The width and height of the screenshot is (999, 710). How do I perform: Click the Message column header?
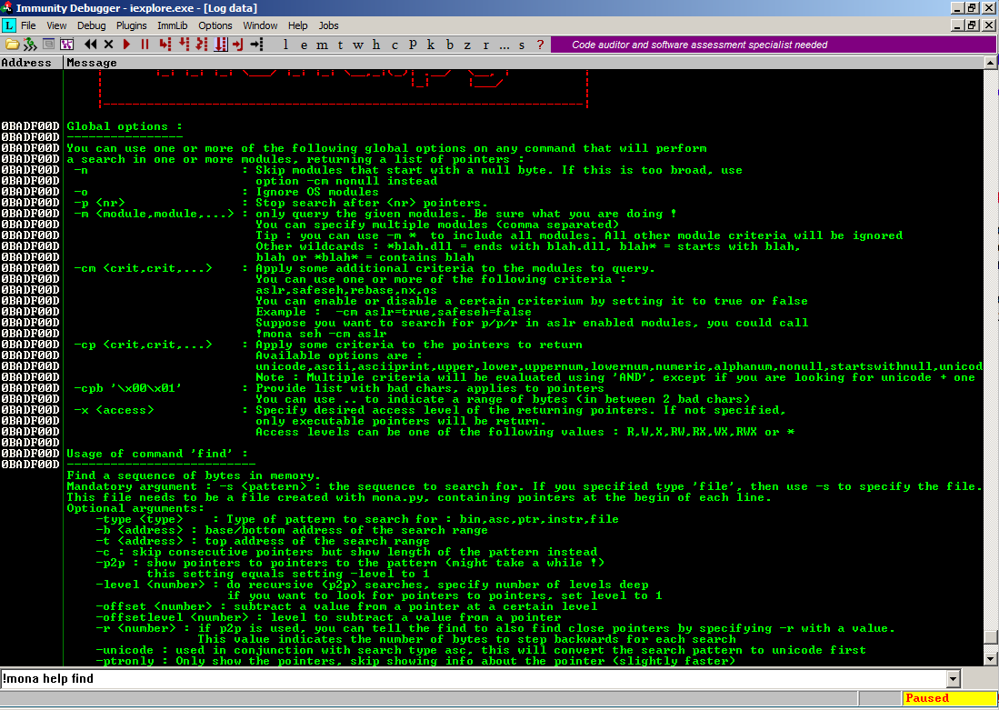coord(523,63)
